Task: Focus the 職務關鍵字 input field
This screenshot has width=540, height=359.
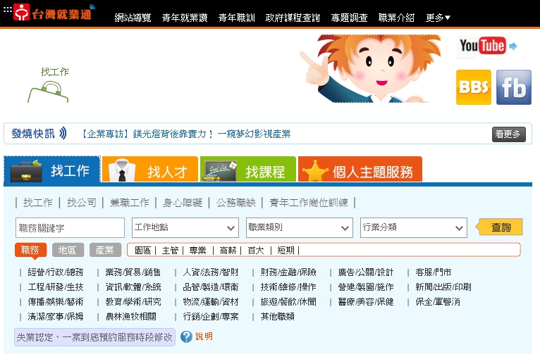Action: point(70,227)
